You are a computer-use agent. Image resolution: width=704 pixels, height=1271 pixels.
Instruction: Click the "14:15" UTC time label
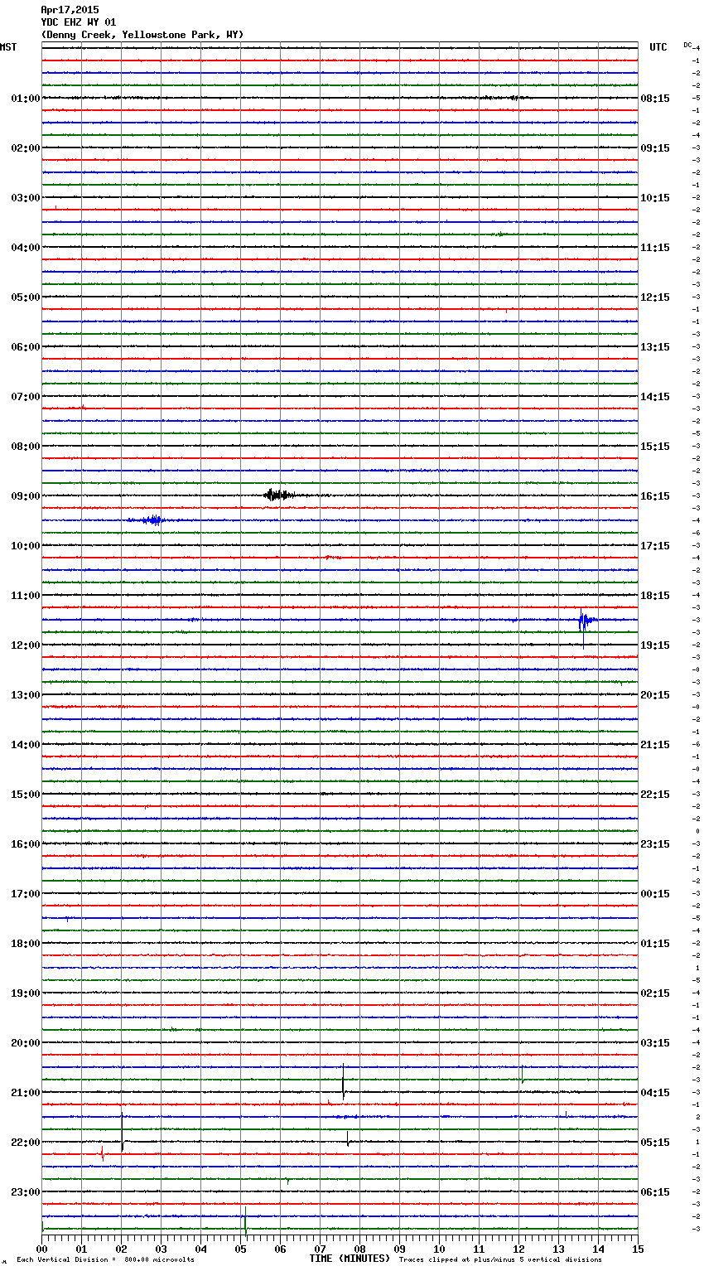(x=655, y=397)
